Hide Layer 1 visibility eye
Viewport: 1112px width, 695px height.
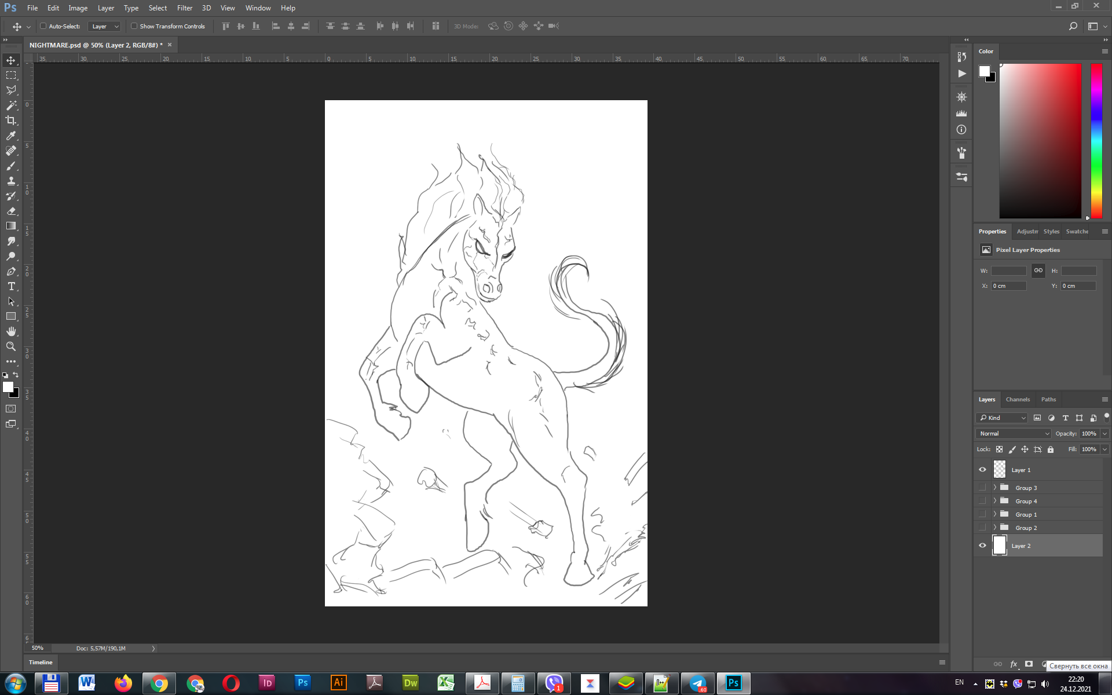[982, 470]
